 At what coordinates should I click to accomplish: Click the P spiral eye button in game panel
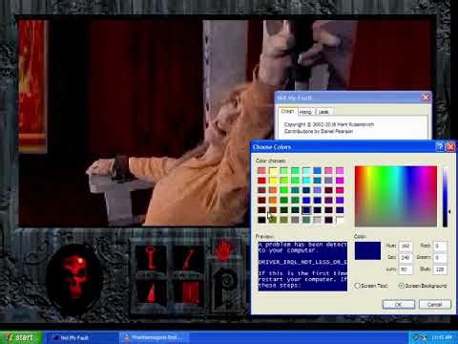[226, 288]
